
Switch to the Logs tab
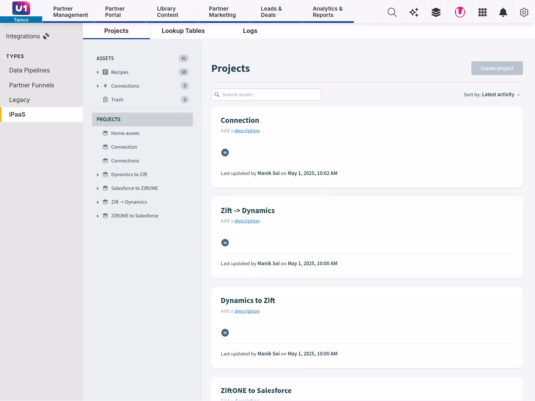click(250, 31)
